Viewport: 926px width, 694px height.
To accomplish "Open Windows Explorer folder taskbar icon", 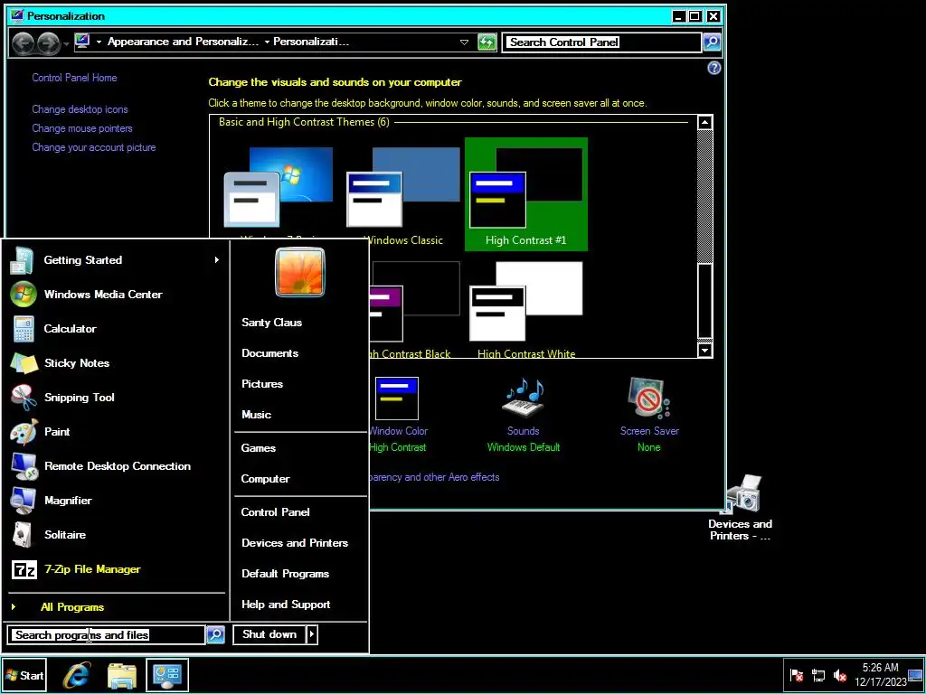I will pyautogui.click(x=122, y=675).
